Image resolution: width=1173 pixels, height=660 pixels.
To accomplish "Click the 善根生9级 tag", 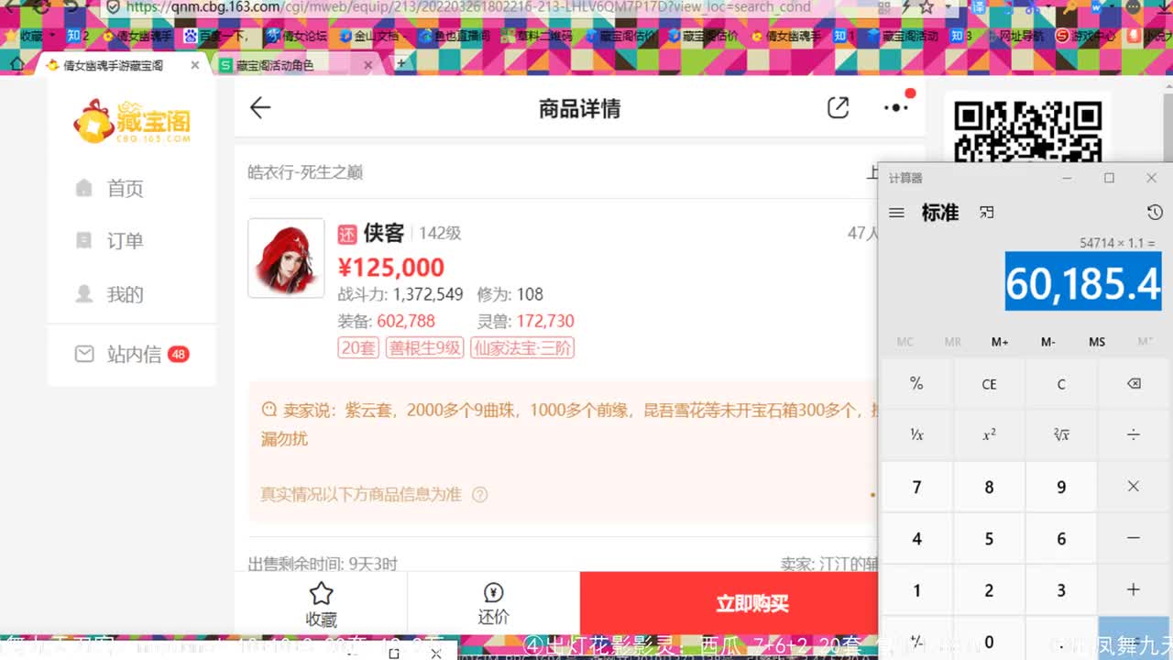I will pos(424,348).
